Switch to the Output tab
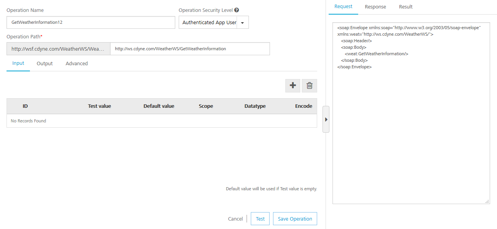Image resolution: width=497 pixels, height=229 pixels. [44, 63]
